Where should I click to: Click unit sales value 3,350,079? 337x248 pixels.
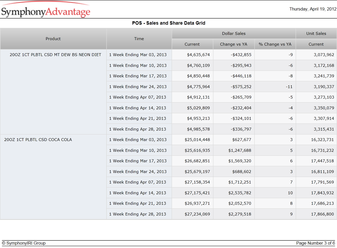pos(324,108)
